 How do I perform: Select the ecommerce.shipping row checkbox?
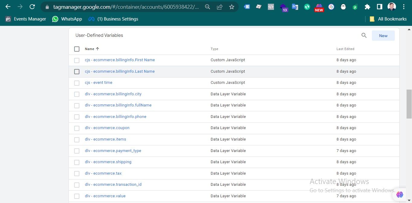[77, 162]
